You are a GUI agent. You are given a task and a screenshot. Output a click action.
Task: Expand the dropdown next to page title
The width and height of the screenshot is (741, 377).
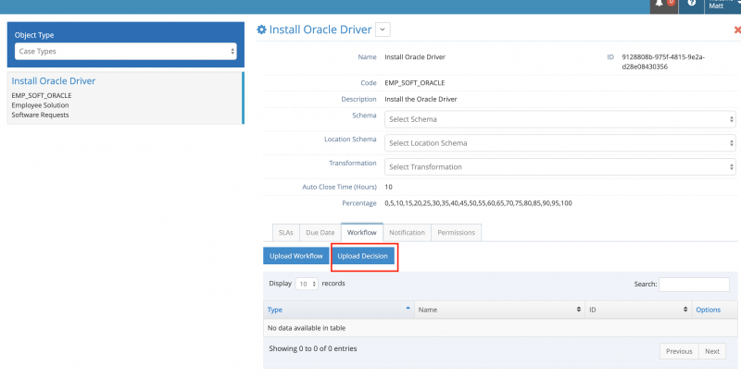383,30
